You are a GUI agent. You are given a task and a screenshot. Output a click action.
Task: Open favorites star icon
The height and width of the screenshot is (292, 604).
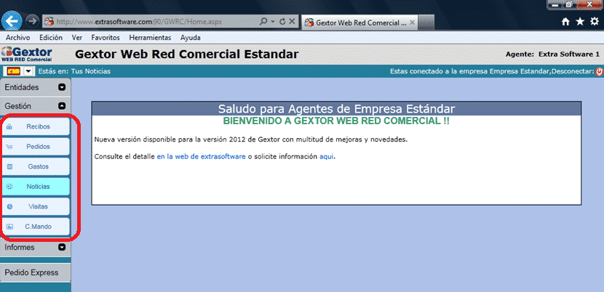[x=580, y=22]
